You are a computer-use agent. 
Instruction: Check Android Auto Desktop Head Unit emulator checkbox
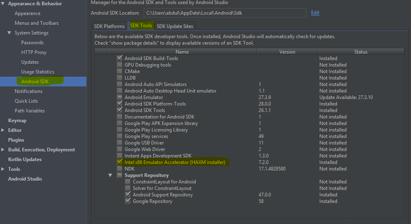click(119, 91)
